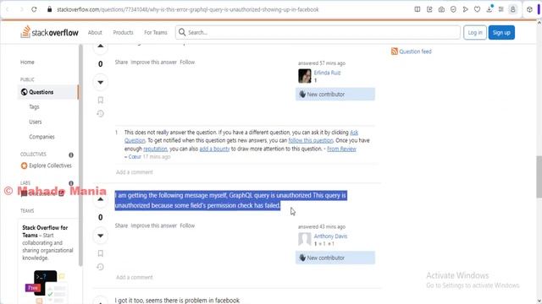The height and width of the screenshot is (304, 542).
Task: Add a comment under Anthony Davis's answer
Action: (x=135, y=277)
